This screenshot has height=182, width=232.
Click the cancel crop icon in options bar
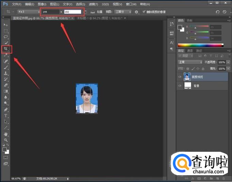225,12
